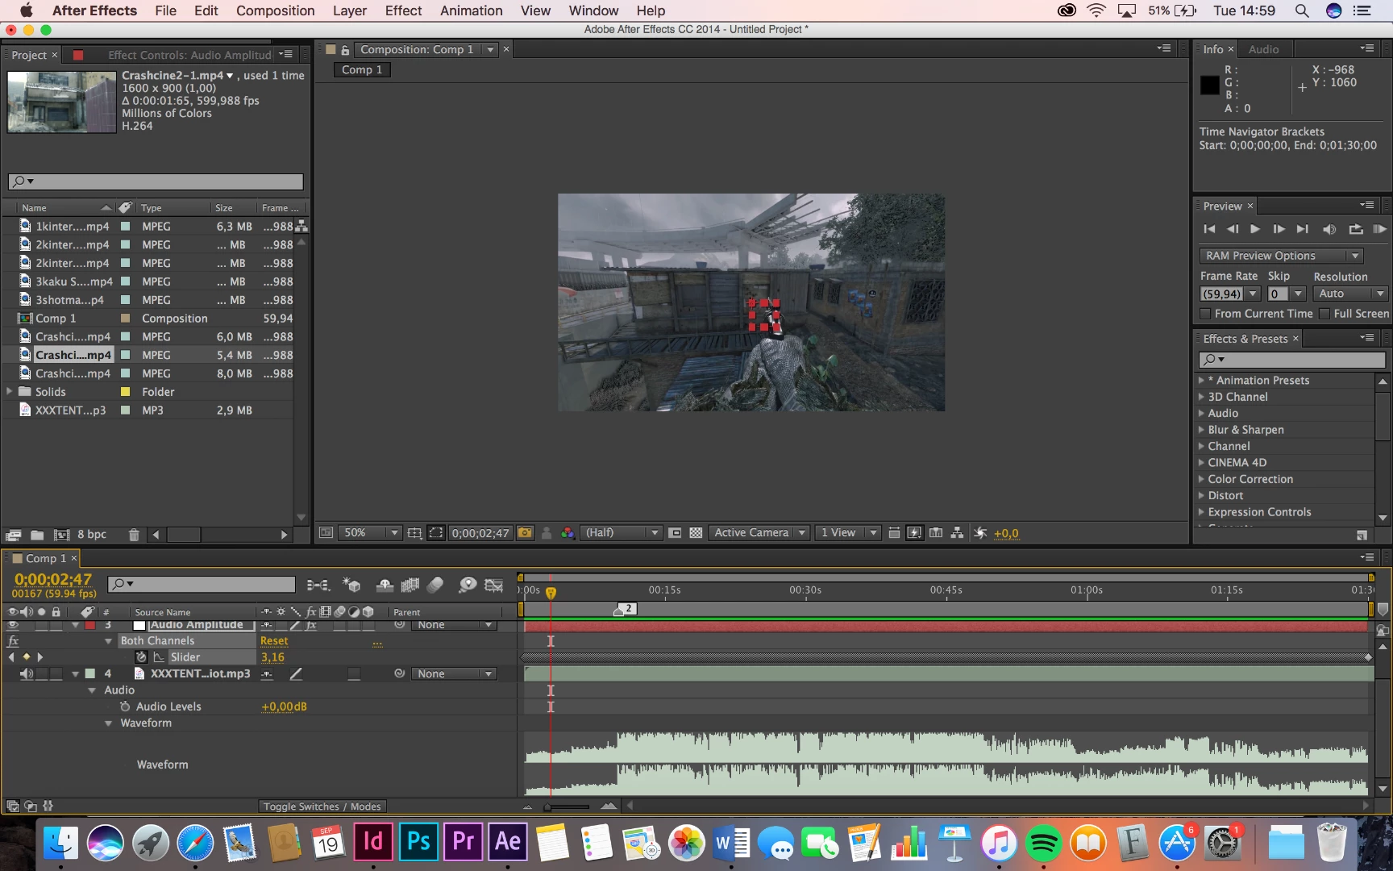This screenshot has width=1393, height=871.
Task: Enable Frame Blending for timeline
Action: coord(410,585)
